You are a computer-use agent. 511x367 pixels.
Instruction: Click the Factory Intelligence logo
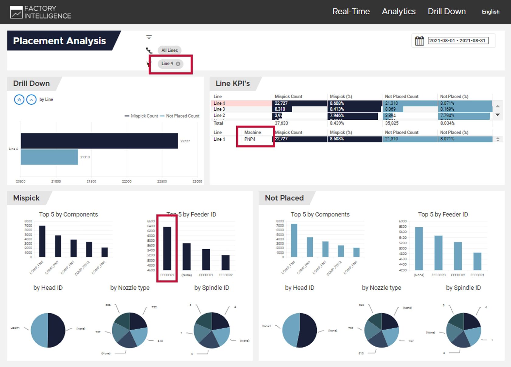point(40,12)
